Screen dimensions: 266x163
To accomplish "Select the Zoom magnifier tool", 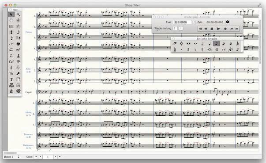I will (18, 15).
